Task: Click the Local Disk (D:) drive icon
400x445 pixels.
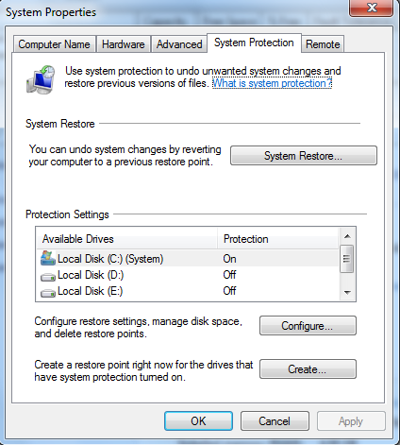Action: (x=48, y=277)
